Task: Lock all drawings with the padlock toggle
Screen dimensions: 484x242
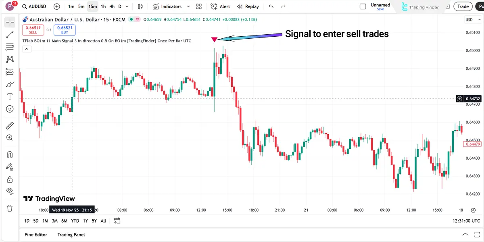Action: (10, 179)
